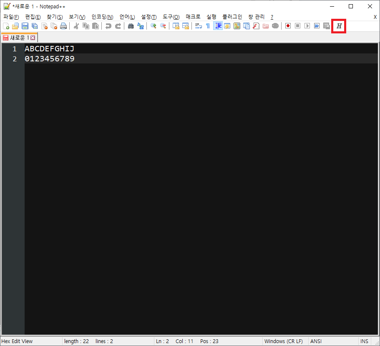Toggle the INS insert mode indicator

pos(364,341)
